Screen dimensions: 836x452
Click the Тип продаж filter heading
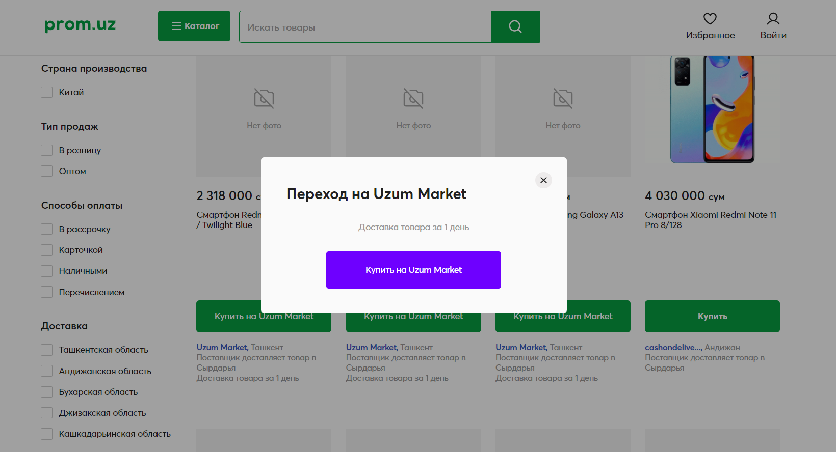(69, 126)
